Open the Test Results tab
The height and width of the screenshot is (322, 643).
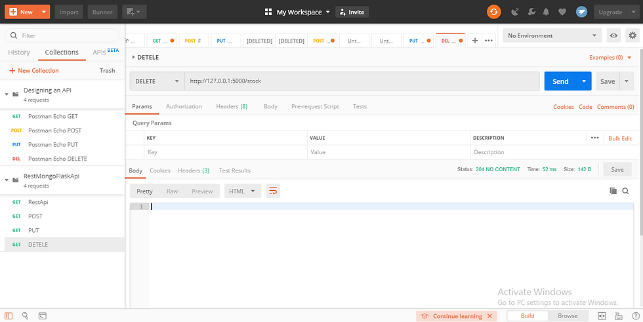[x=235, y=171]
